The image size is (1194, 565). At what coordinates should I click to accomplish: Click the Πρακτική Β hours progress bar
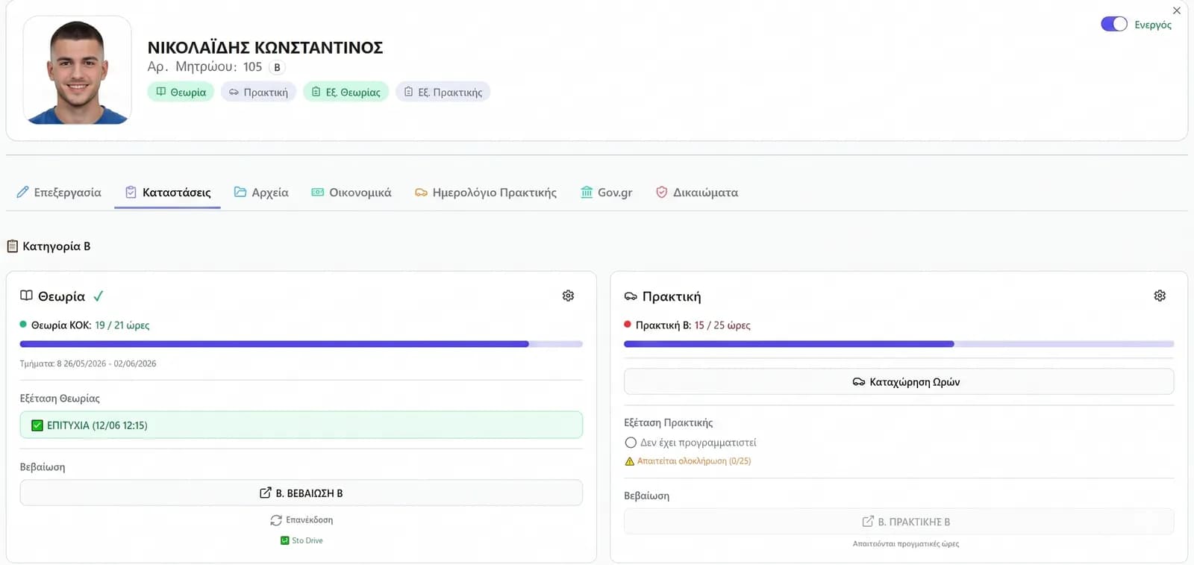pos(898,344)
